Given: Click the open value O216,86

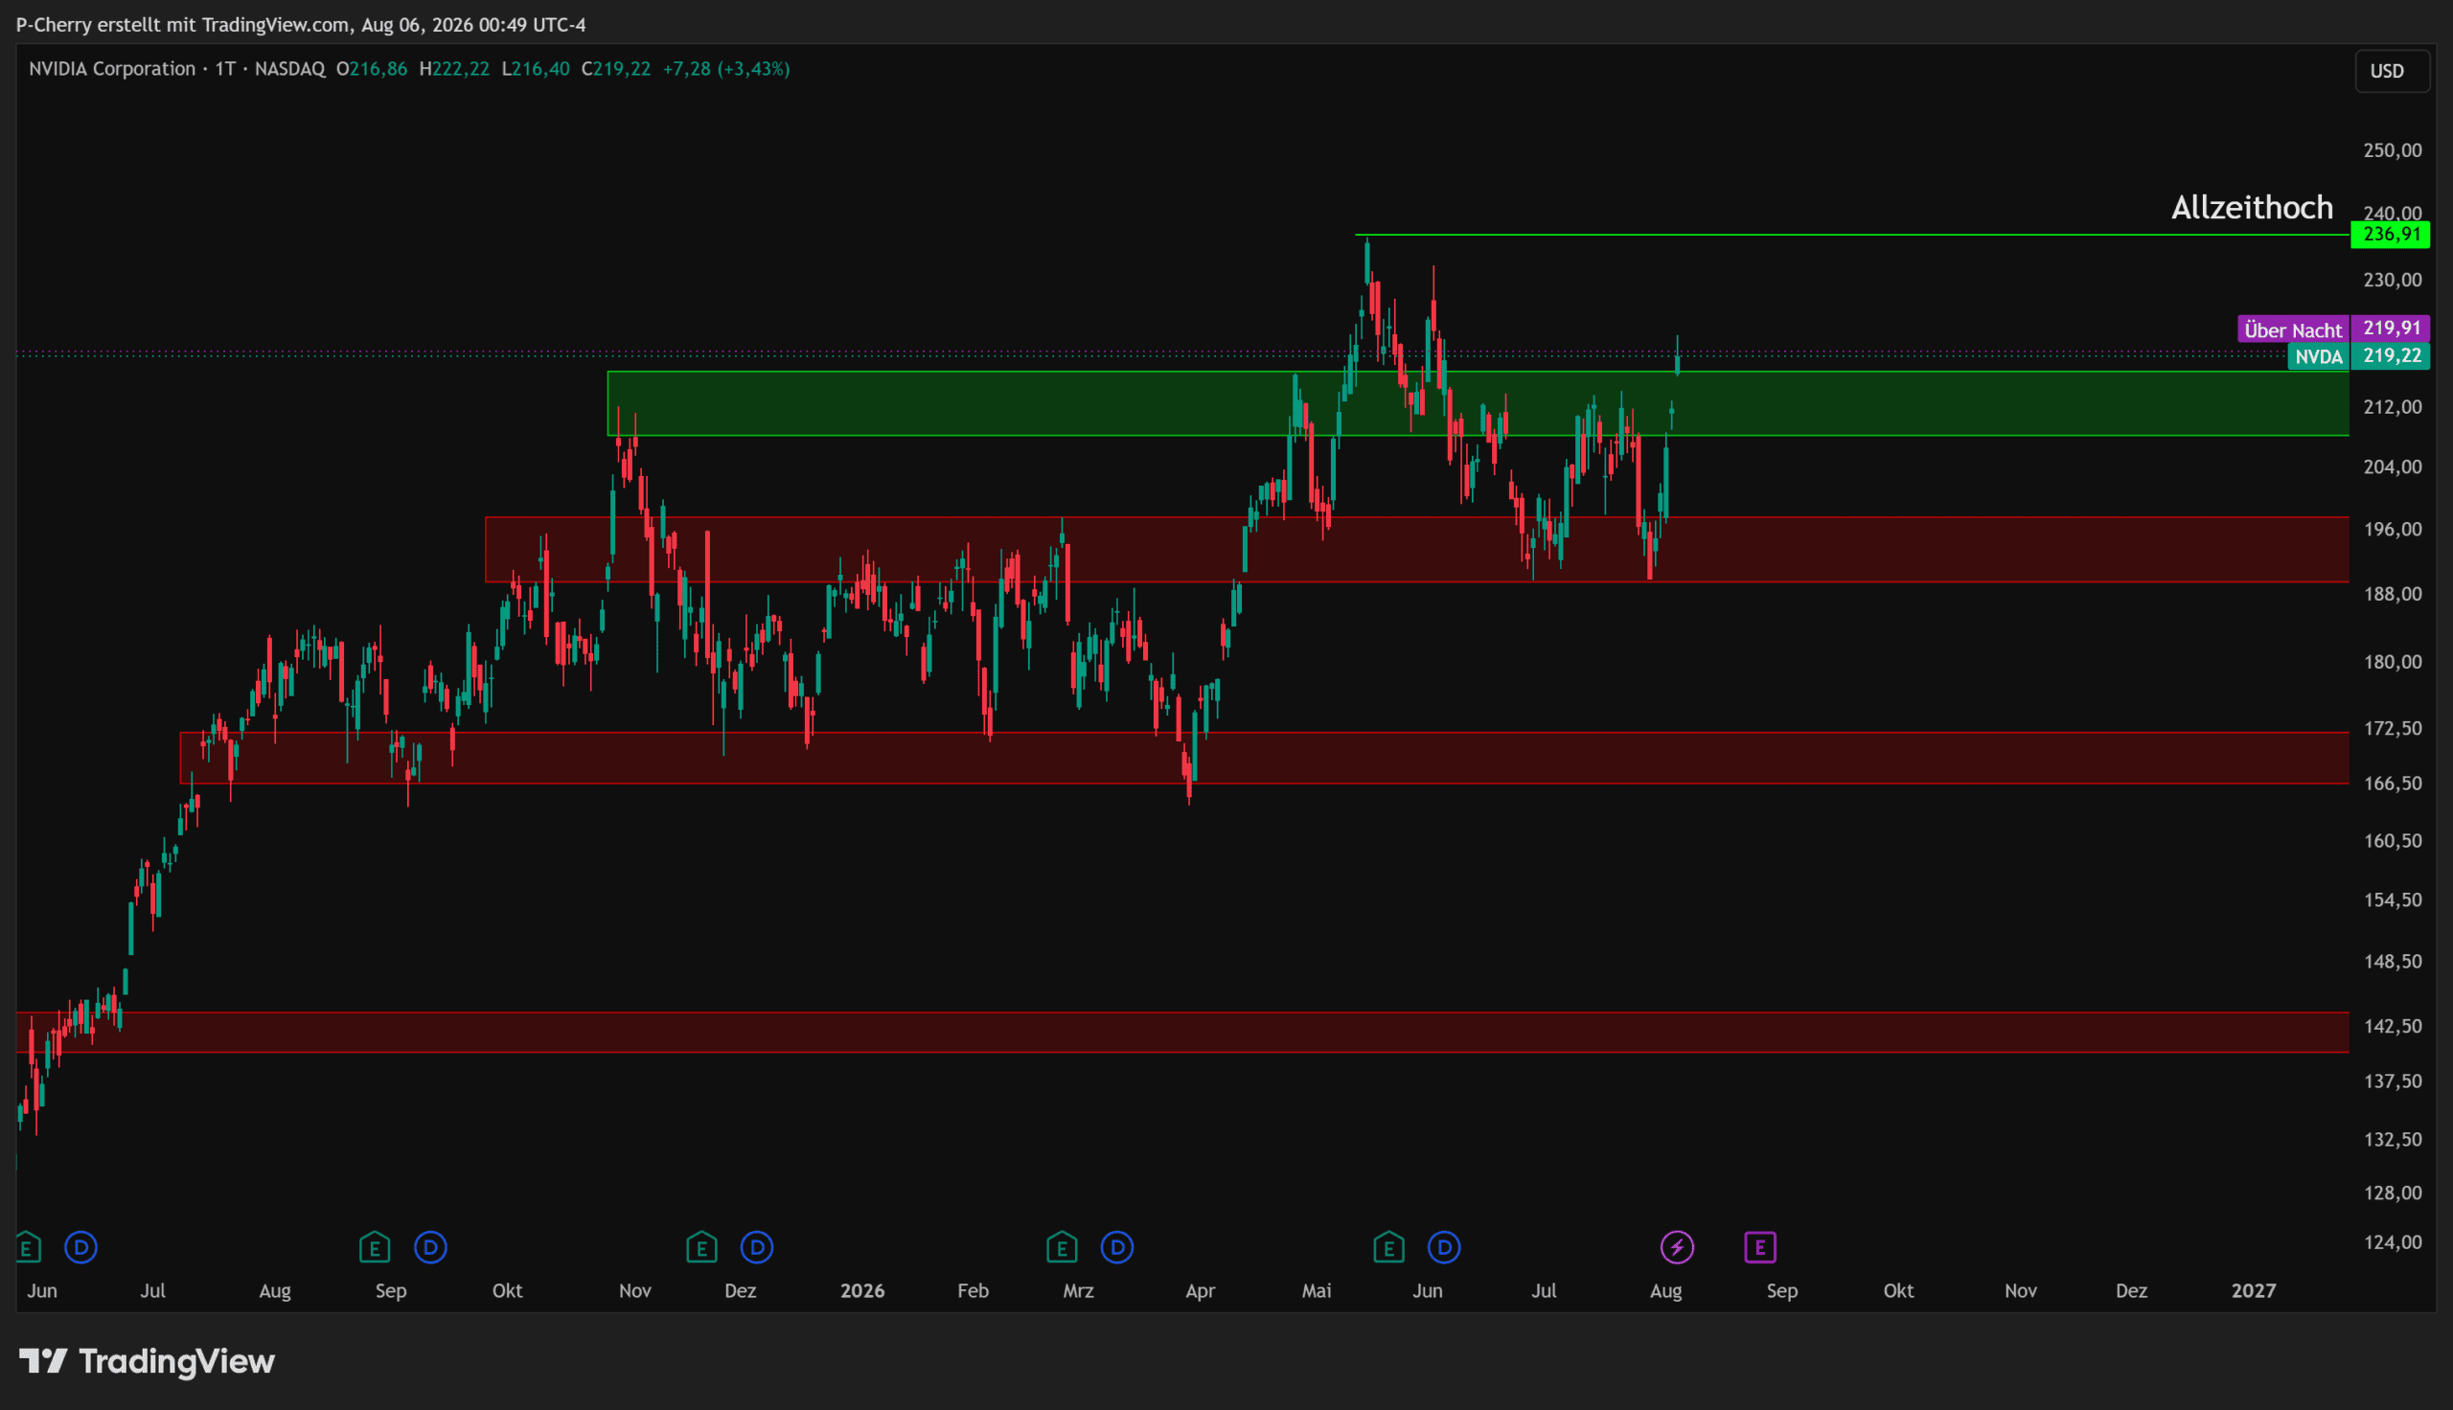Looking at the screenshot, I should point(372,69).
